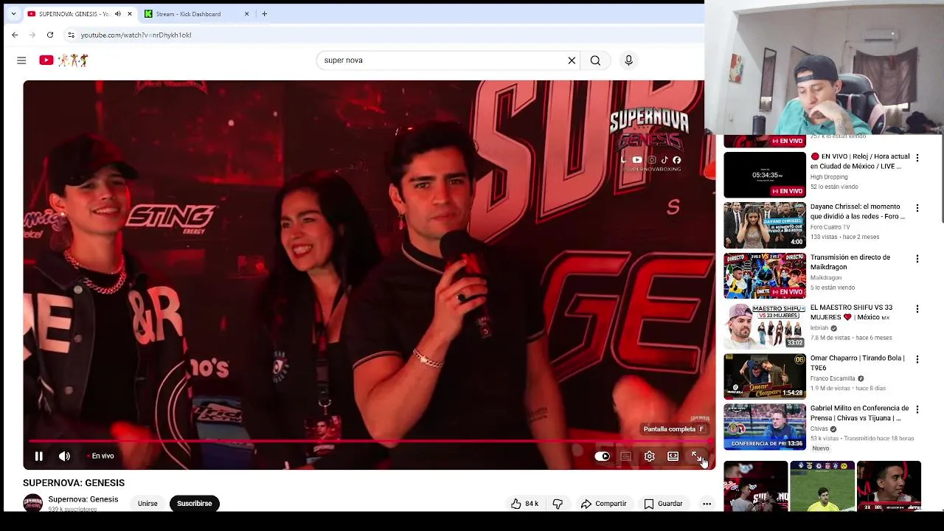Reload the current page

pyautogui.click(x=50, y=35)
